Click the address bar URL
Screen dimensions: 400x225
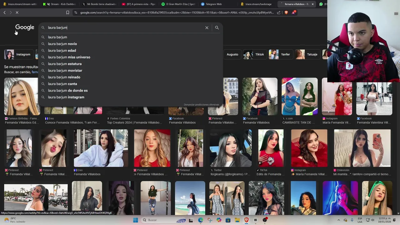177,12
